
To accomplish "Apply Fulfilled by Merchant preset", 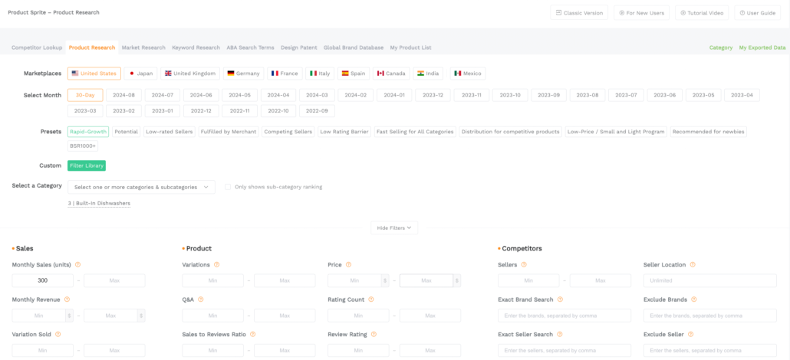I will [229, 132].
